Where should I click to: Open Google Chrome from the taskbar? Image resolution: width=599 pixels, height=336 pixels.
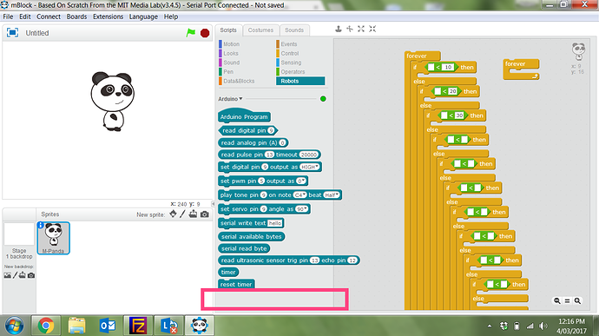pyautogui.click(x=46, y=326)
